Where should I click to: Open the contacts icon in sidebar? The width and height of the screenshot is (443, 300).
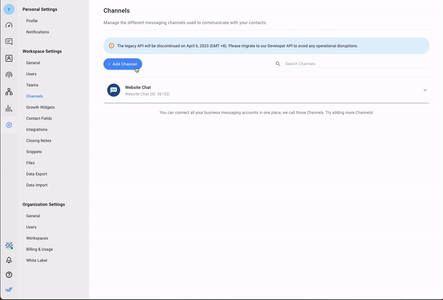[x=9, y=58]
